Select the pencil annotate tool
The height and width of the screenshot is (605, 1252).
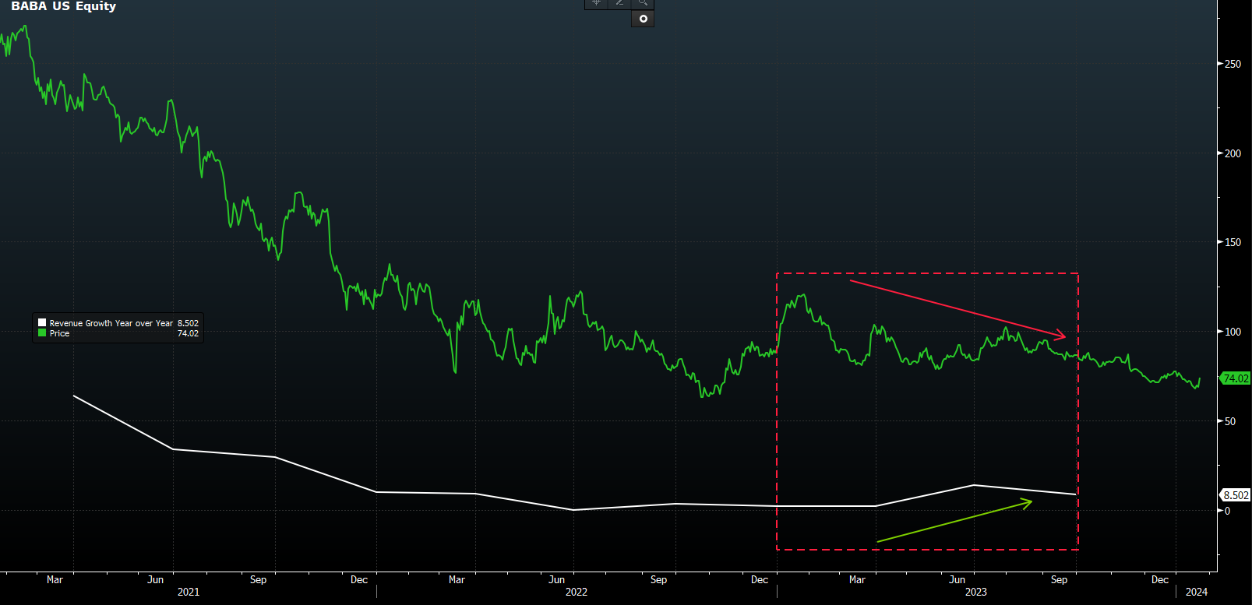pyautogui.click(x=619, y=3)
